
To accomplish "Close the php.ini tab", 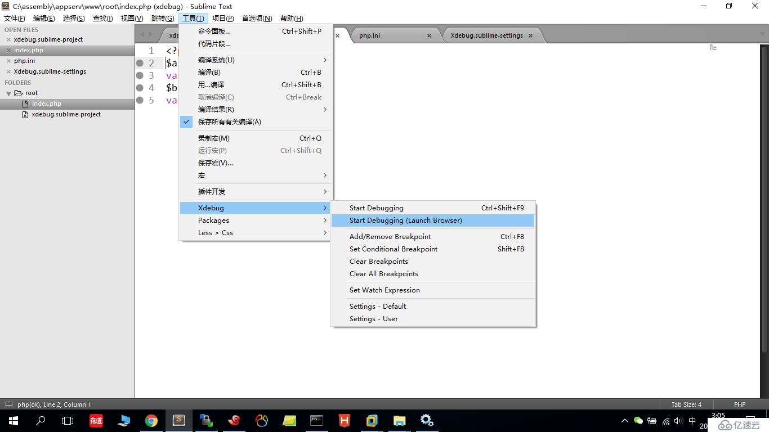I will (x=429, y=35).
